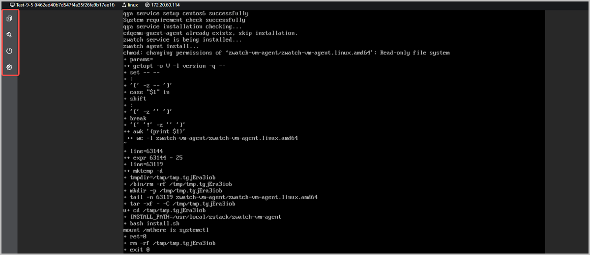Click the chmod Read-only file system line

[286, 52]
